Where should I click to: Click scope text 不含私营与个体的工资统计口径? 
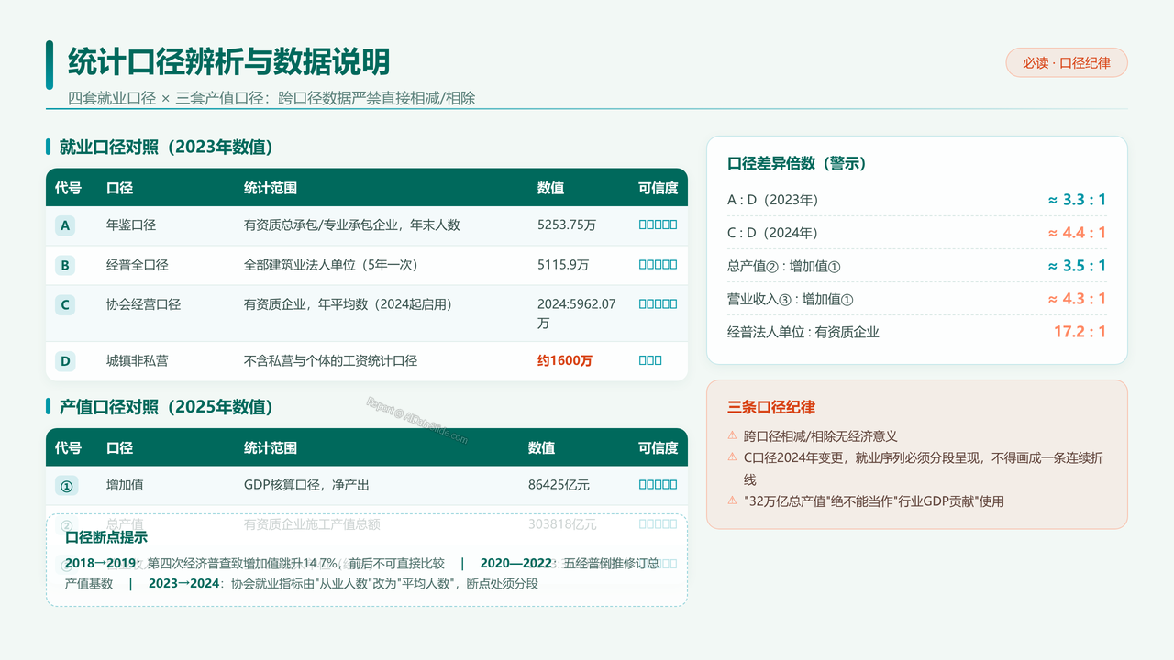click(330, 360)
